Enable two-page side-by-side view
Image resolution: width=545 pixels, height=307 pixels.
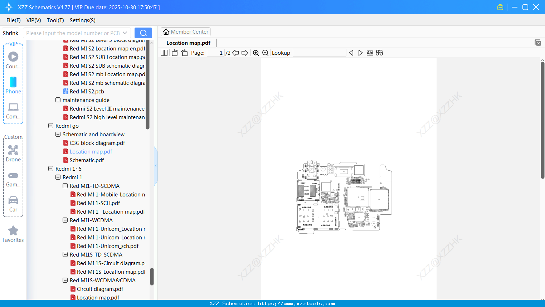(164, 53)
